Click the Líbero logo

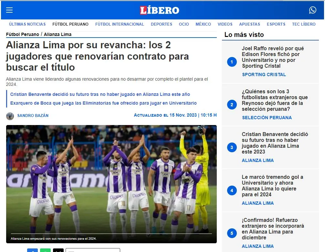159,10
